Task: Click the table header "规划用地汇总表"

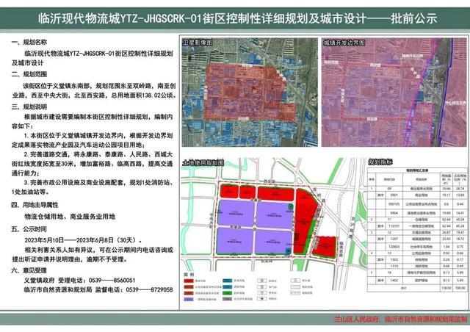Action: [417, 170]
